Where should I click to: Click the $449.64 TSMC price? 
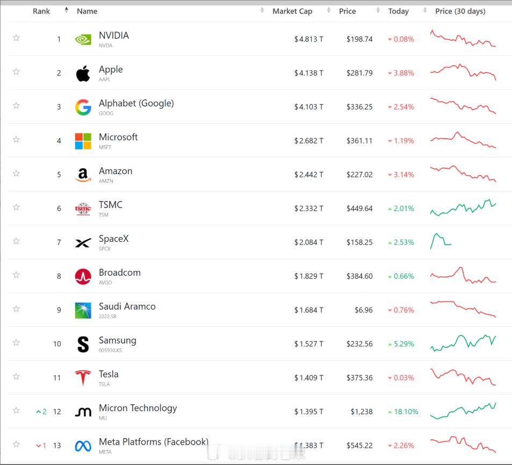point(359,209)
